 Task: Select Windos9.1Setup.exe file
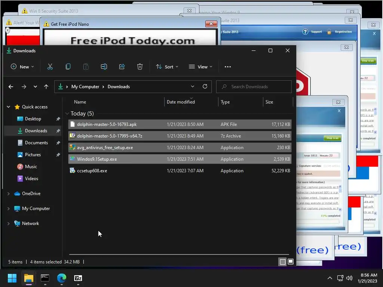[x=180, y=159]
